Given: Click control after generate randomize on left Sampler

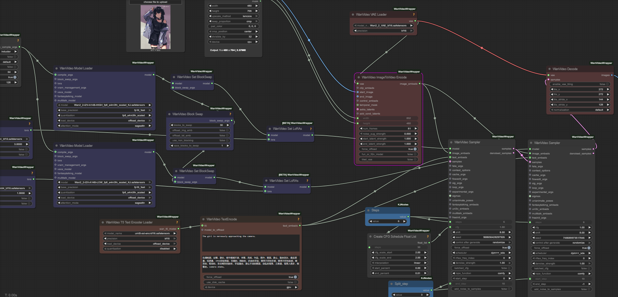Looking at the screenshot, I should tap(482, 243).
